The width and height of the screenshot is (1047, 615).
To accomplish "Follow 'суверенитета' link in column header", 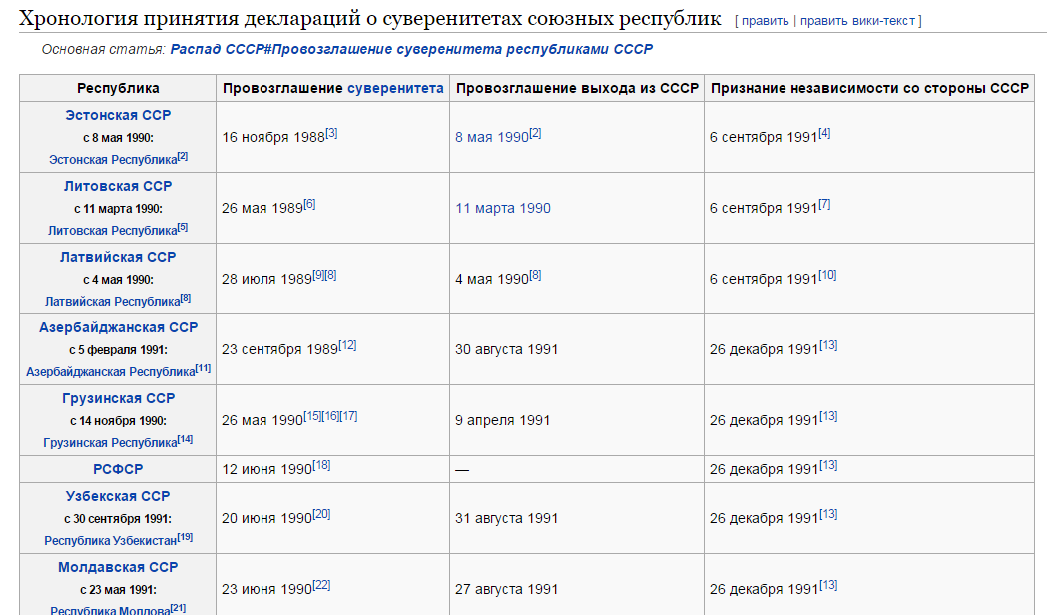I will click(x=395, y=88).
